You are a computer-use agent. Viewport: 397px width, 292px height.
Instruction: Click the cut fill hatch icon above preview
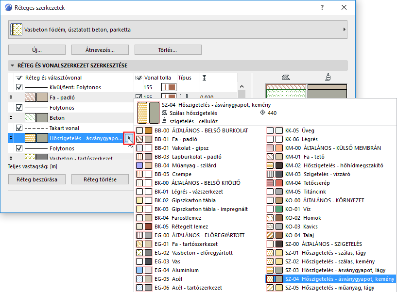(286, 77)
